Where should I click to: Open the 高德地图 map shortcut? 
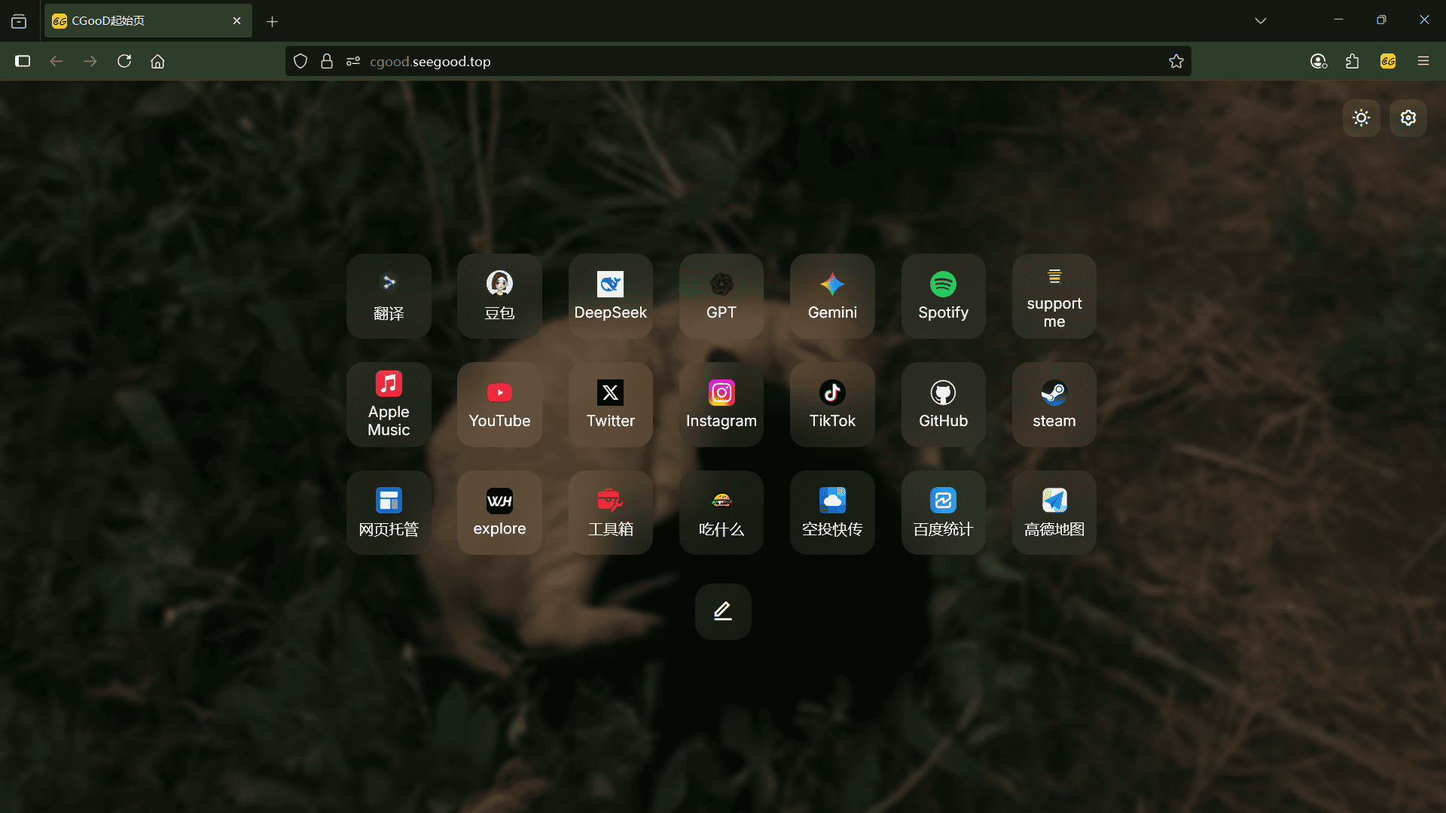pos(1054,513)
